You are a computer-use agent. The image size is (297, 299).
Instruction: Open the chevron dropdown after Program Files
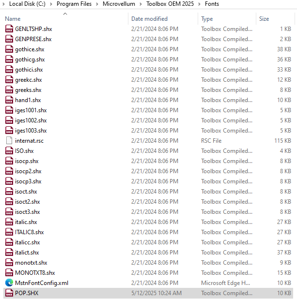point(97,4)
